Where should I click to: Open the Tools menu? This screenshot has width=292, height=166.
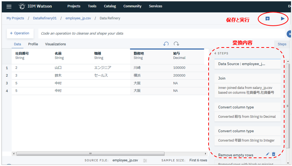coord(92,6)
